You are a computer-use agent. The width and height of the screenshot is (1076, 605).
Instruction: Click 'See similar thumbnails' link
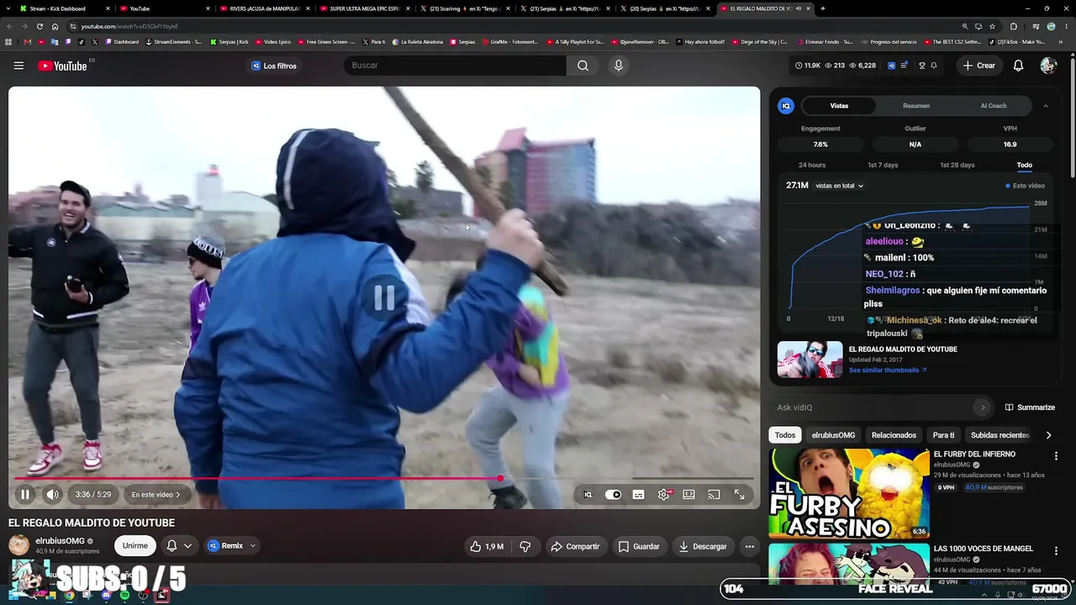pos(888,371)
